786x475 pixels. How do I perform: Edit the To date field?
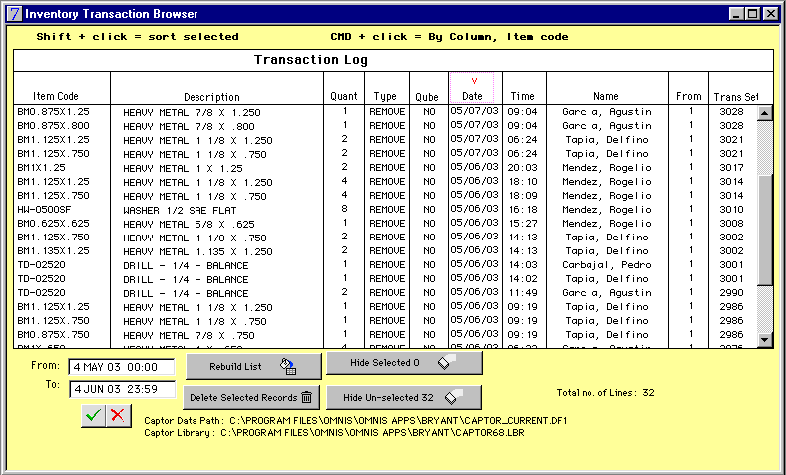[122, 389]
